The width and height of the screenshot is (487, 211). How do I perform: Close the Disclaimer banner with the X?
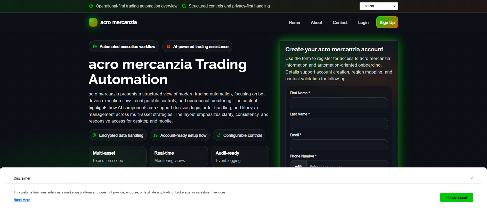[x=472, y=178]
